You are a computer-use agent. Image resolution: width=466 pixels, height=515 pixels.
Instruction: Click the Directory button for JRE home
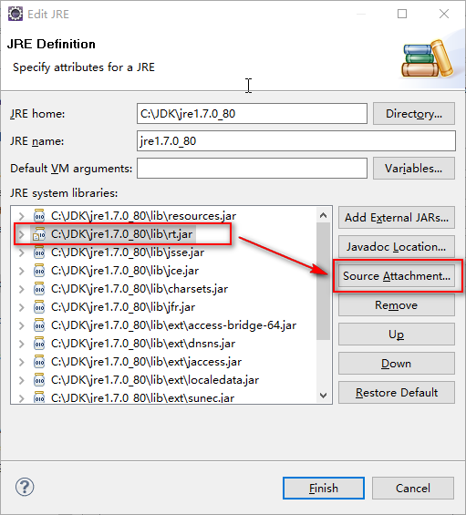[414, 114]
